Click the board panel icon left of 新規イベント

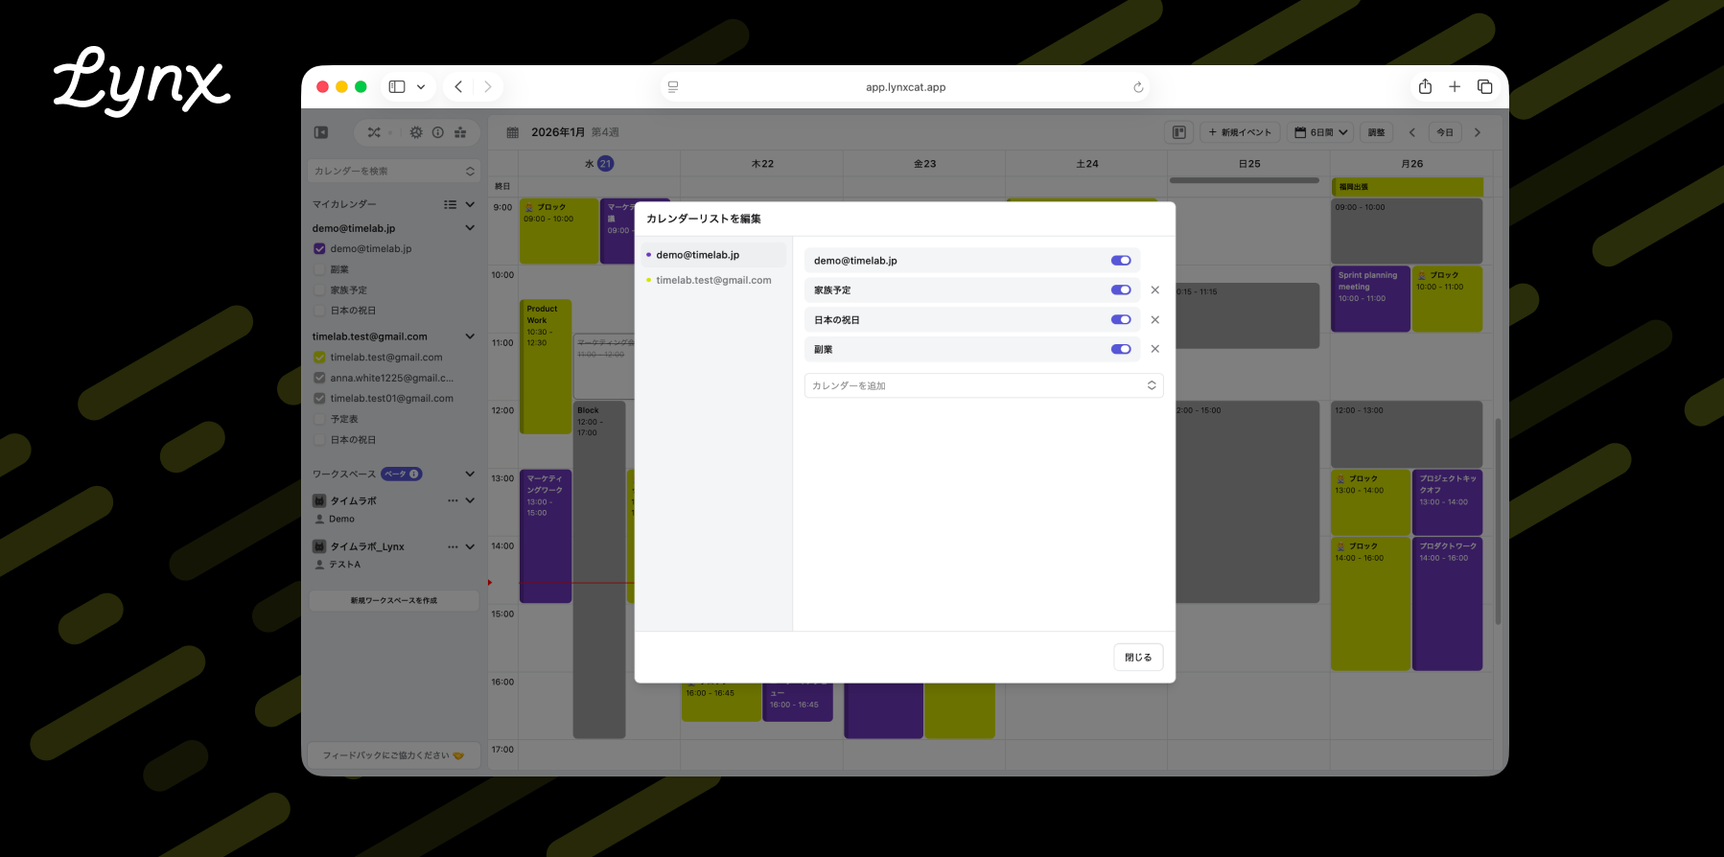point(1179,132)
